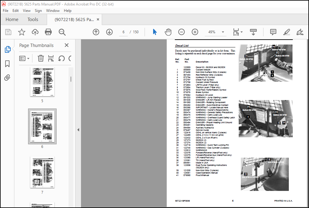Click the Save file icon
The height and width of the screenshot is (208, 309).
(8, 32)
